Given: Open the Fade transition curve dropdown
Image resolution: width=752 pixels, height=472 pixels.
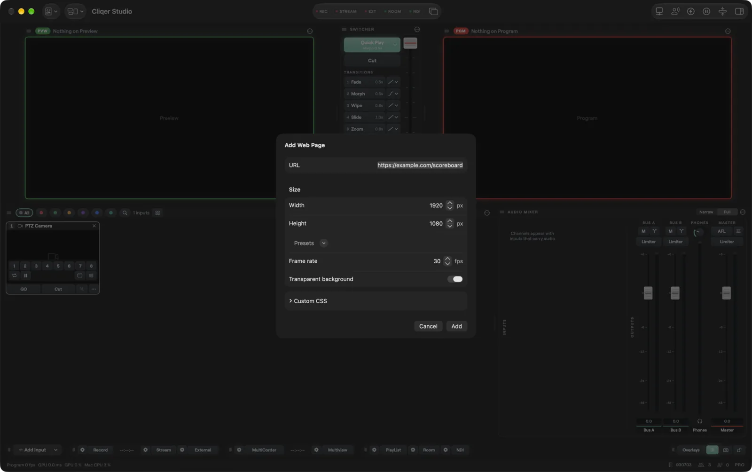Looking at the screenshot, I should point(393,82).
